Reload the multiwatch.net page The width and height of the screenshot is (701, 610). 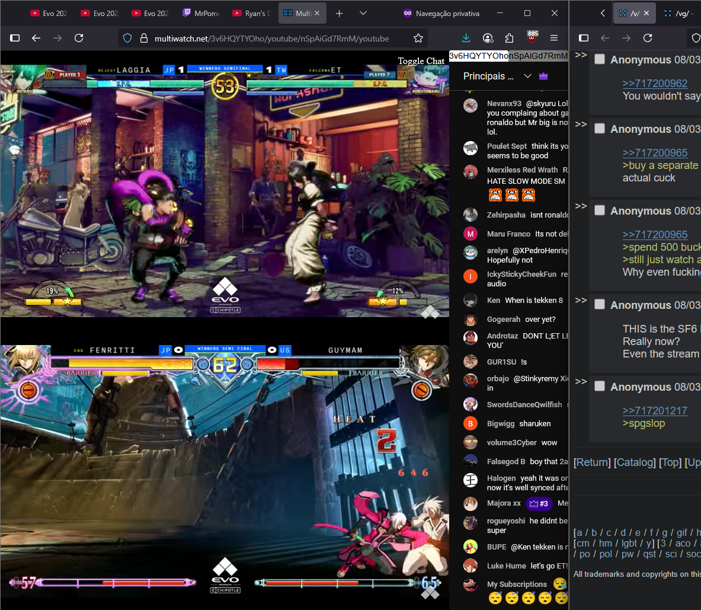79,38
